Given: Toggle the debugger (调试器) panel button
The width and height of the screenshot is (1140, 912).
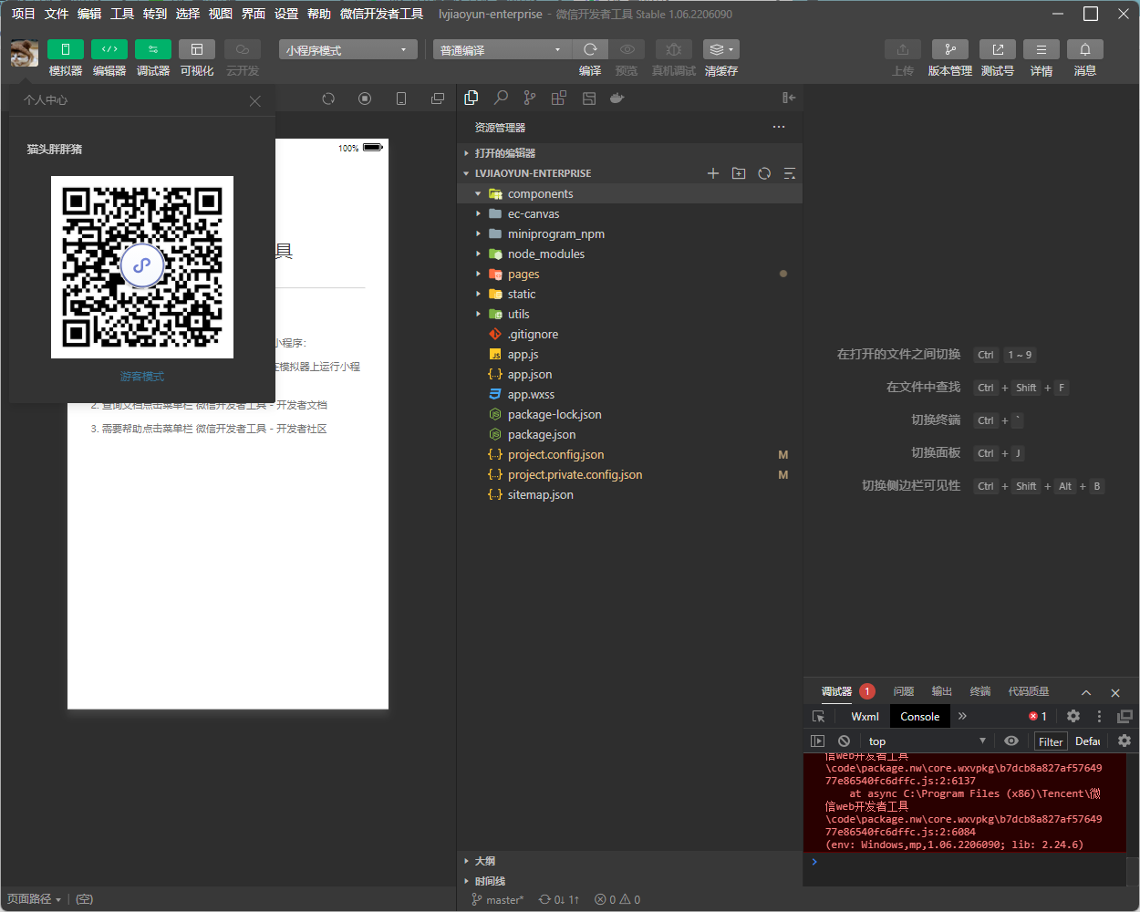Looking at the screenshot, I should (152, 49).
